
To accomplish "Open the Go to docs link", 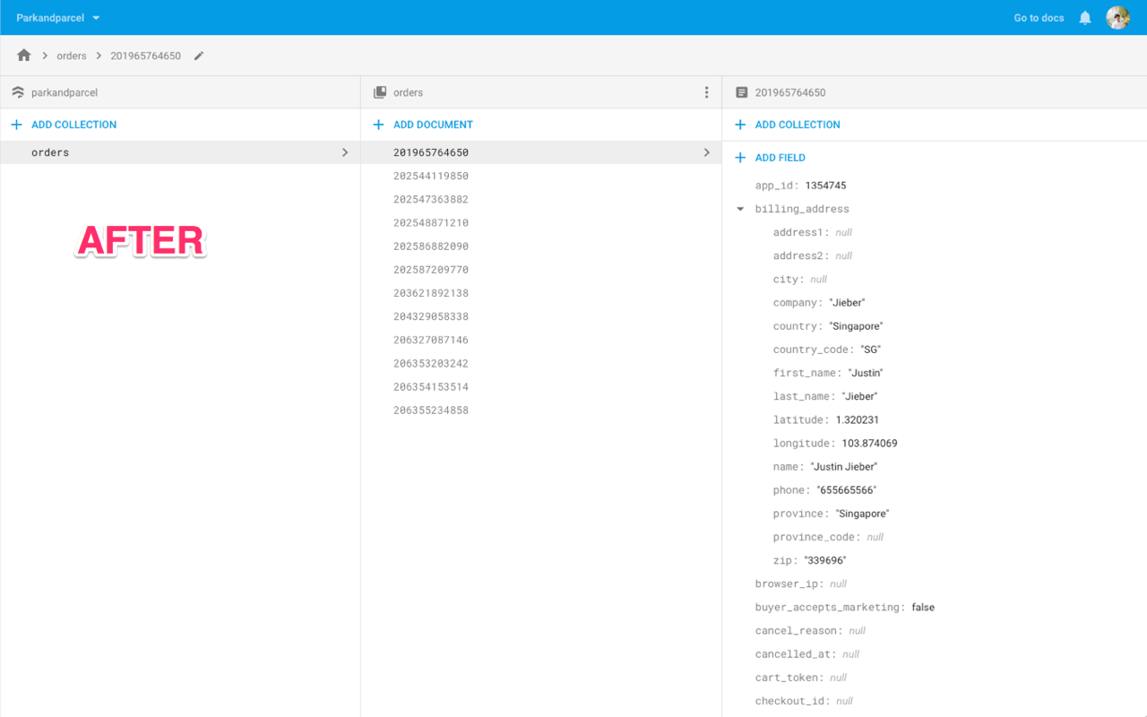I will tap(1038, 17).
